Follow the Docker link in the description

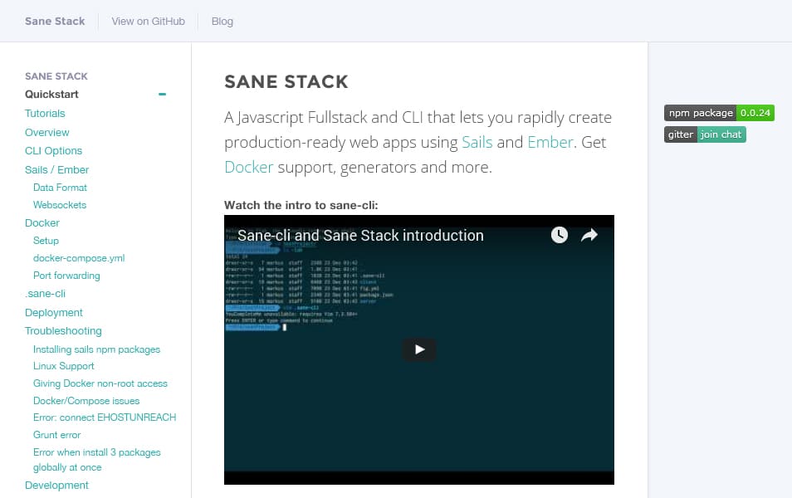(x=248, y=167)
